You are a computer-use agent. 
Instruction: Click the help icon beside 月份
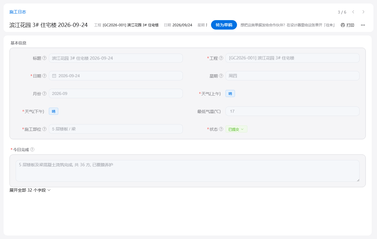pos(44,93)
